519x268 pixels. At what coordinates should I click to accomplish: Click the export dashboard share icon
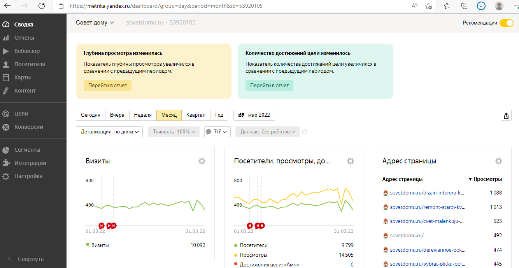pyautogui.click(x=506, y=116)
